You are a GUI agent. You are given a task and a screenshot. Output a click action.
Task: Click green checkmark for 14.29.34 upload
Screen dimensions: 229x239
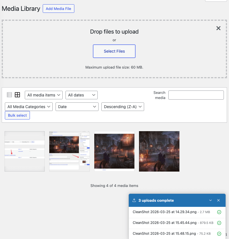tap(219, 212)
